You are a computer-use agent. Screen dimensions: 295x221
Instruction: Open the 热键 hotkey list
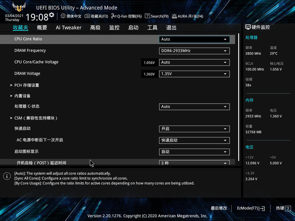click(283, 208)
